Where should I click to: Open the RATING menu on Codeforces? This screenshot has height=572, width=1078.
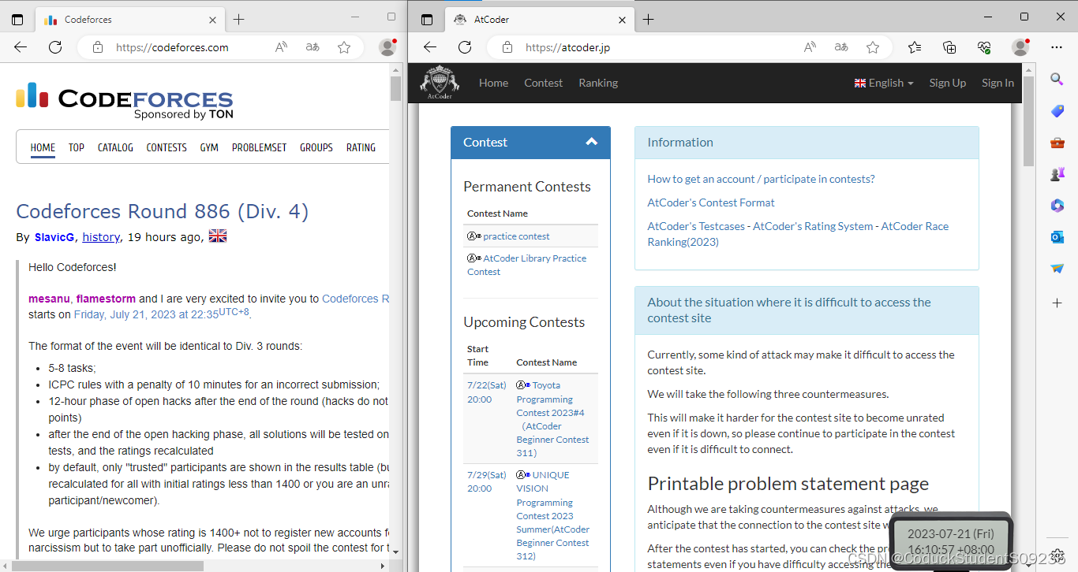click(361, 147)
